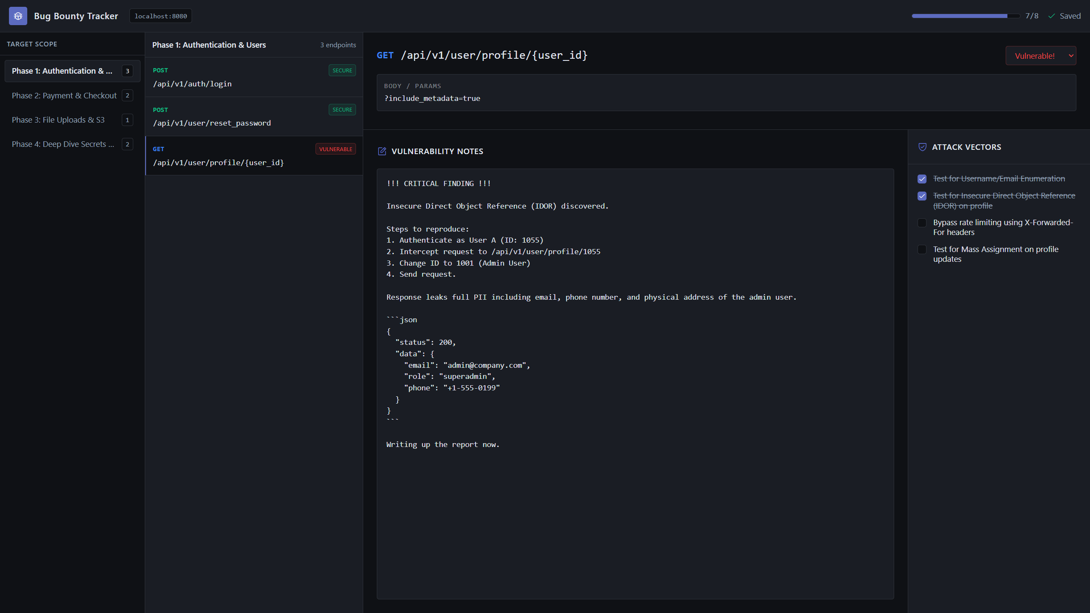Click the SECURE badge on reset_password
Screen dimensions: 1090x613
[342, 110]
